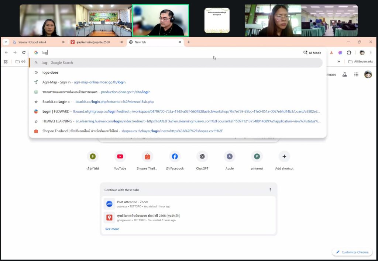Switch to the ศูนย์จัดการดินปุ๋ยชุมชน 2568 tab
Viewport: 378px width, 261px height.
click(x=97, y=42)
